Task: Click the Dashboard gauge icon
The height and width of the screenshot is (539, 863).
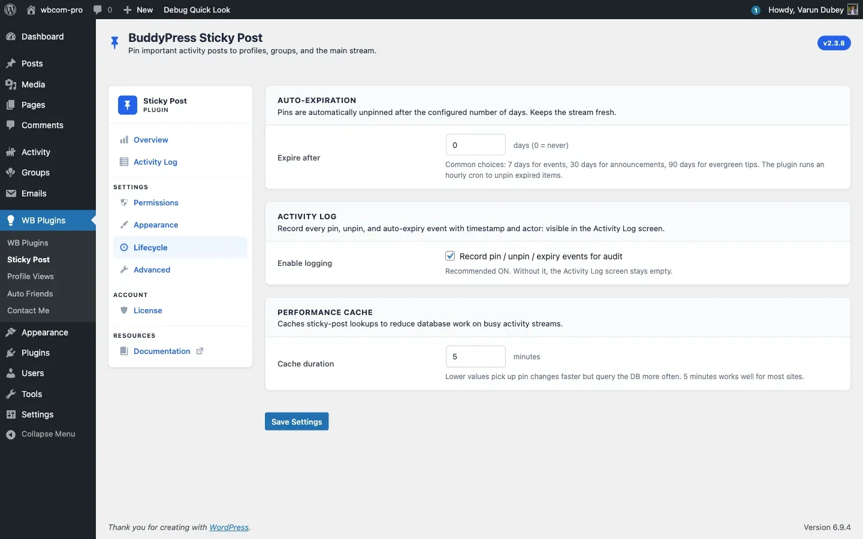Action: point(11,37)
